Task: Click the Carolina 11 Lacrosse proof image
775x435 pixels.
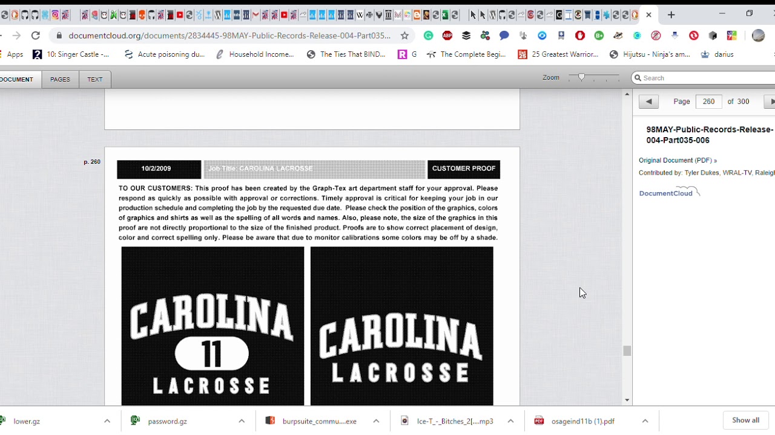Action: coord(213,326)
